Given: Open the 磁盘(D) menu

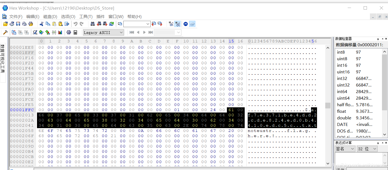Looking at the screenshot, I should 50,17.
